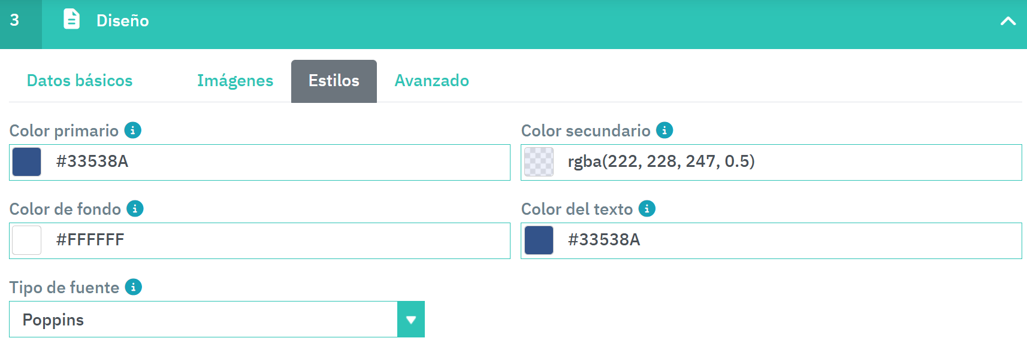Click the info icon beside Color primario
This screenshot has width=1027, height=347.
click(132, 130)
